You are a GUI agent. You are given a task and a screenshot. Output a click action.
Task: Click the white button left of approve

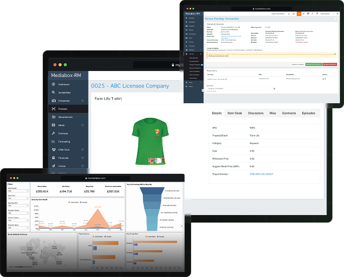pos(298,64)
